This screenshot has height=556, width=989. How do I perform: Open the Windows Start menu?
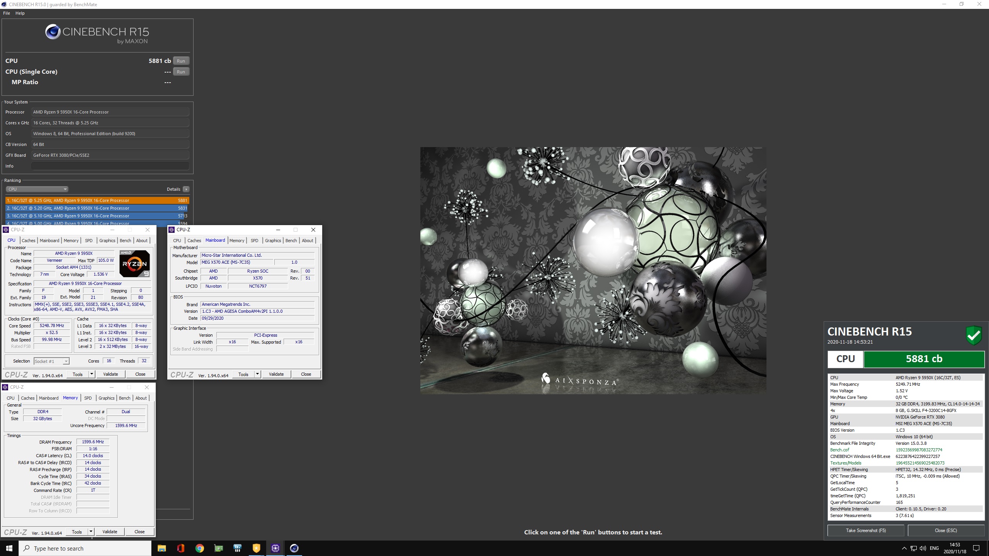pyautogui.click(x=9, y=548)
